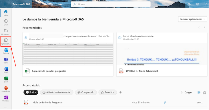The image size is (209, 110).
Task: Open Guía de Estilo de Preguntas
Action: 48,102
